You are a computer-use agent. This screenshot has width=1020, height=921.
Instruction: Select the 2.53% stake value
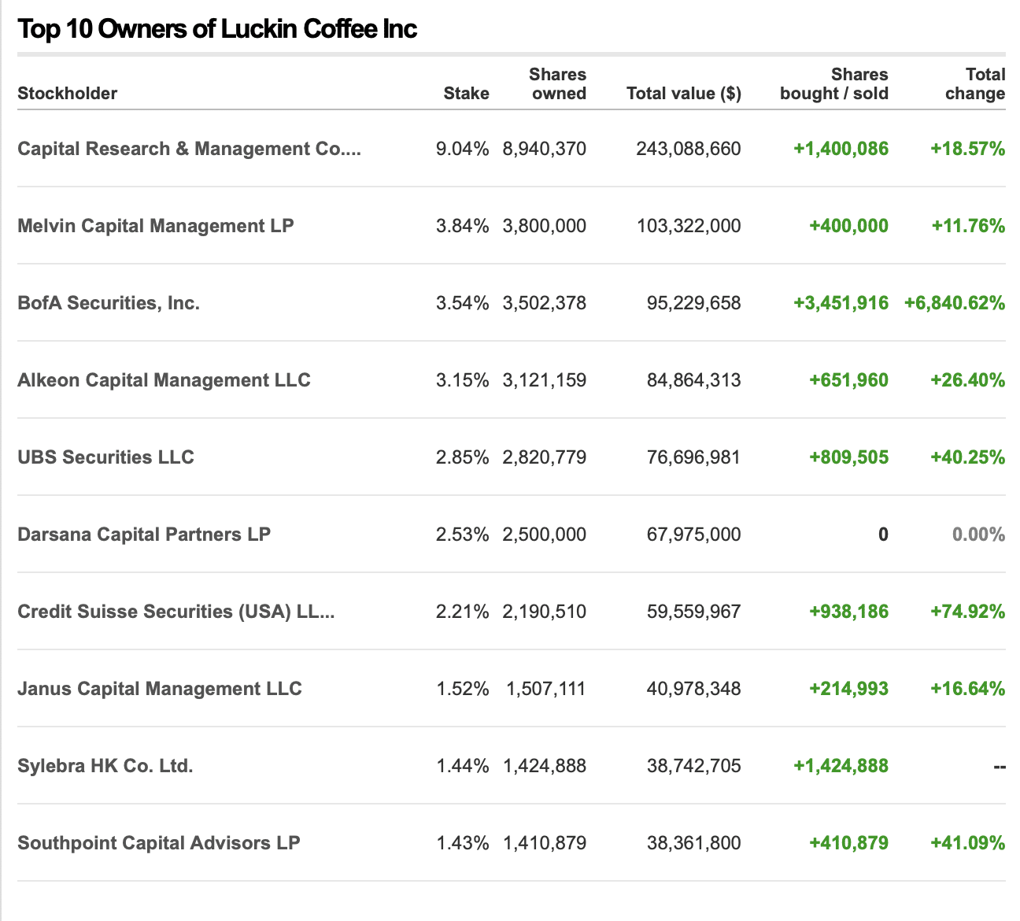coord(463,534)
